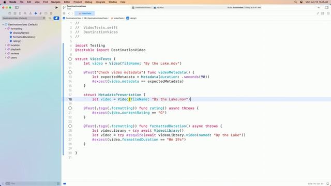Open the Report navigator
Viewport: 331px width, 186px height.
click(51, 13)
